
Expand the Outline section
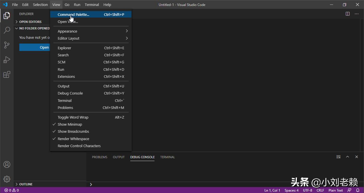(x=26, y=184)
